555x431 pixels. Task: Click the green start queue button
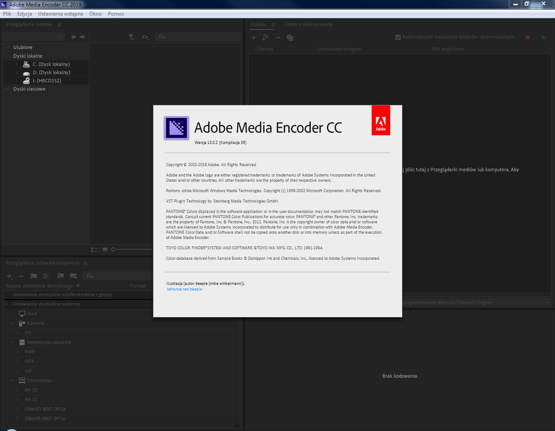click(x=544, y=37)
